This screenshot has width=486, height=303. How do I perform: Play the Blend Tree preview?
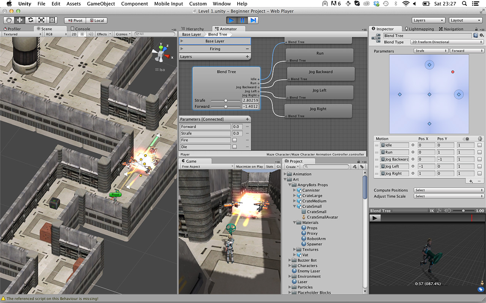point(375,218)
